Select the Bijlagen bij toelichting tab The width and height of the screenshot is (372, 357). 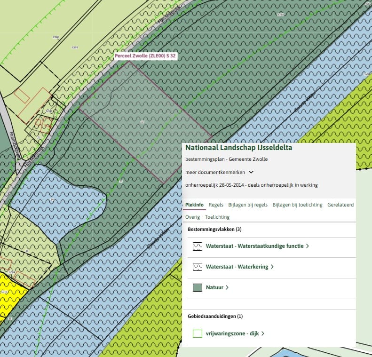pos(297,205)
